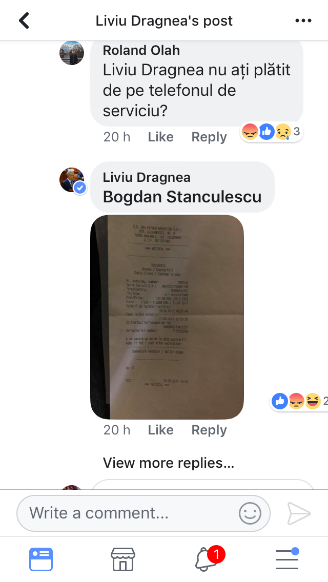This screenshot has width=328, height=582.
Task: Focus the Write a comment field
Action: (x=143, y=513)
